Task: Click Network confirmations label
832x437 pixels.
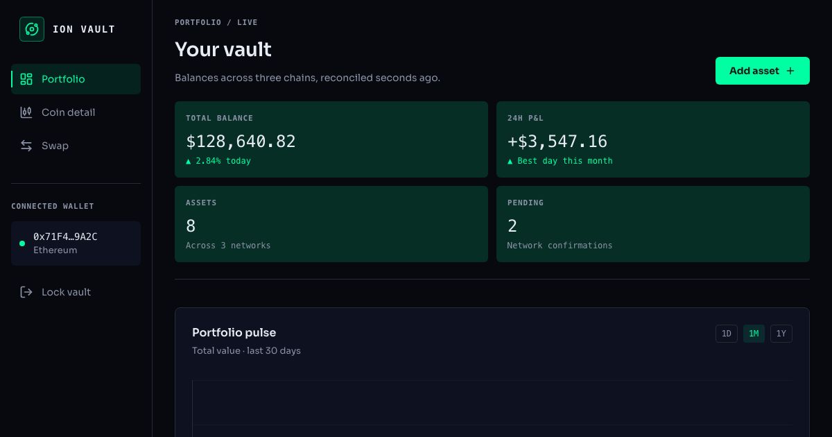Action: point(560,246)
